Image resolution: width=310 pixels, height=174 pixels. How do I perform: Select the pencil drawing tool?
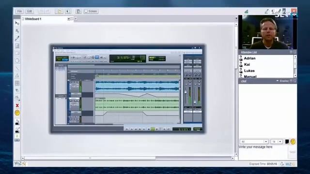[x=17, y=38]
